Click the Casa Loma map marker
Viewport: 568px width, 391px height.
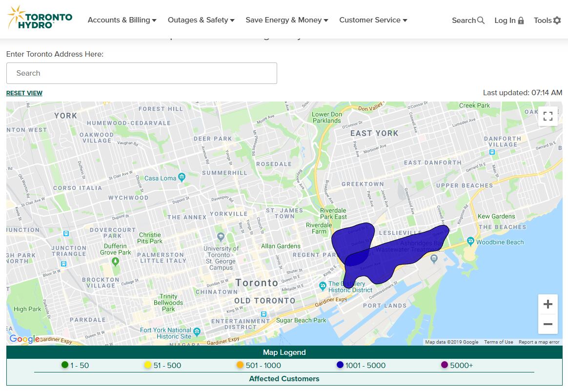point(182,177)
